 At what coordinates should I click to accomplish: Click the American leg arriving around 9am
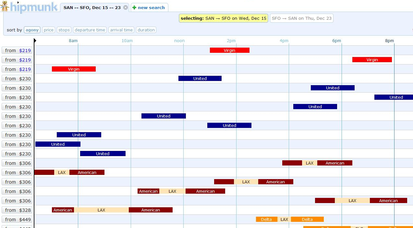point(87,172)
